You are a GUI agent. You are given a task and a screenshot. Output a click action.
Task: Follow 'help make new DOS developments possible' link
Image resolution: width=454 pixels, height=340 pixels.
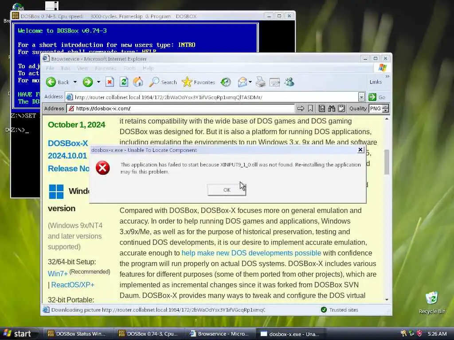pyautogui.click(x=251, y=253)
